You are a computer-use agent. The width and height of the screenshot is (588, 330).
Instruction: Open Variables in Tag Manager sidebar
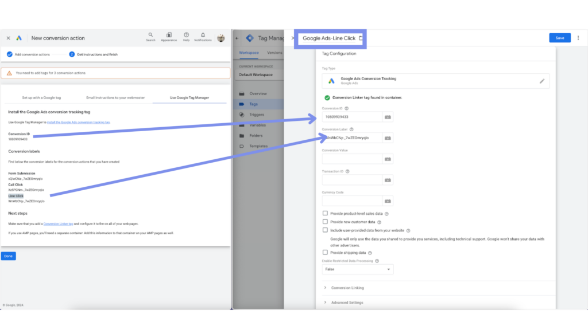pyautogui.click(x=257, y=125)
